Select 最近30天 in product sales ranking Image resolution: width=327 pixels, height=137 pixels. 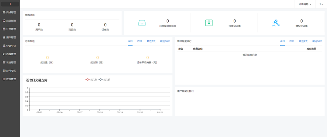coord(317,41)
